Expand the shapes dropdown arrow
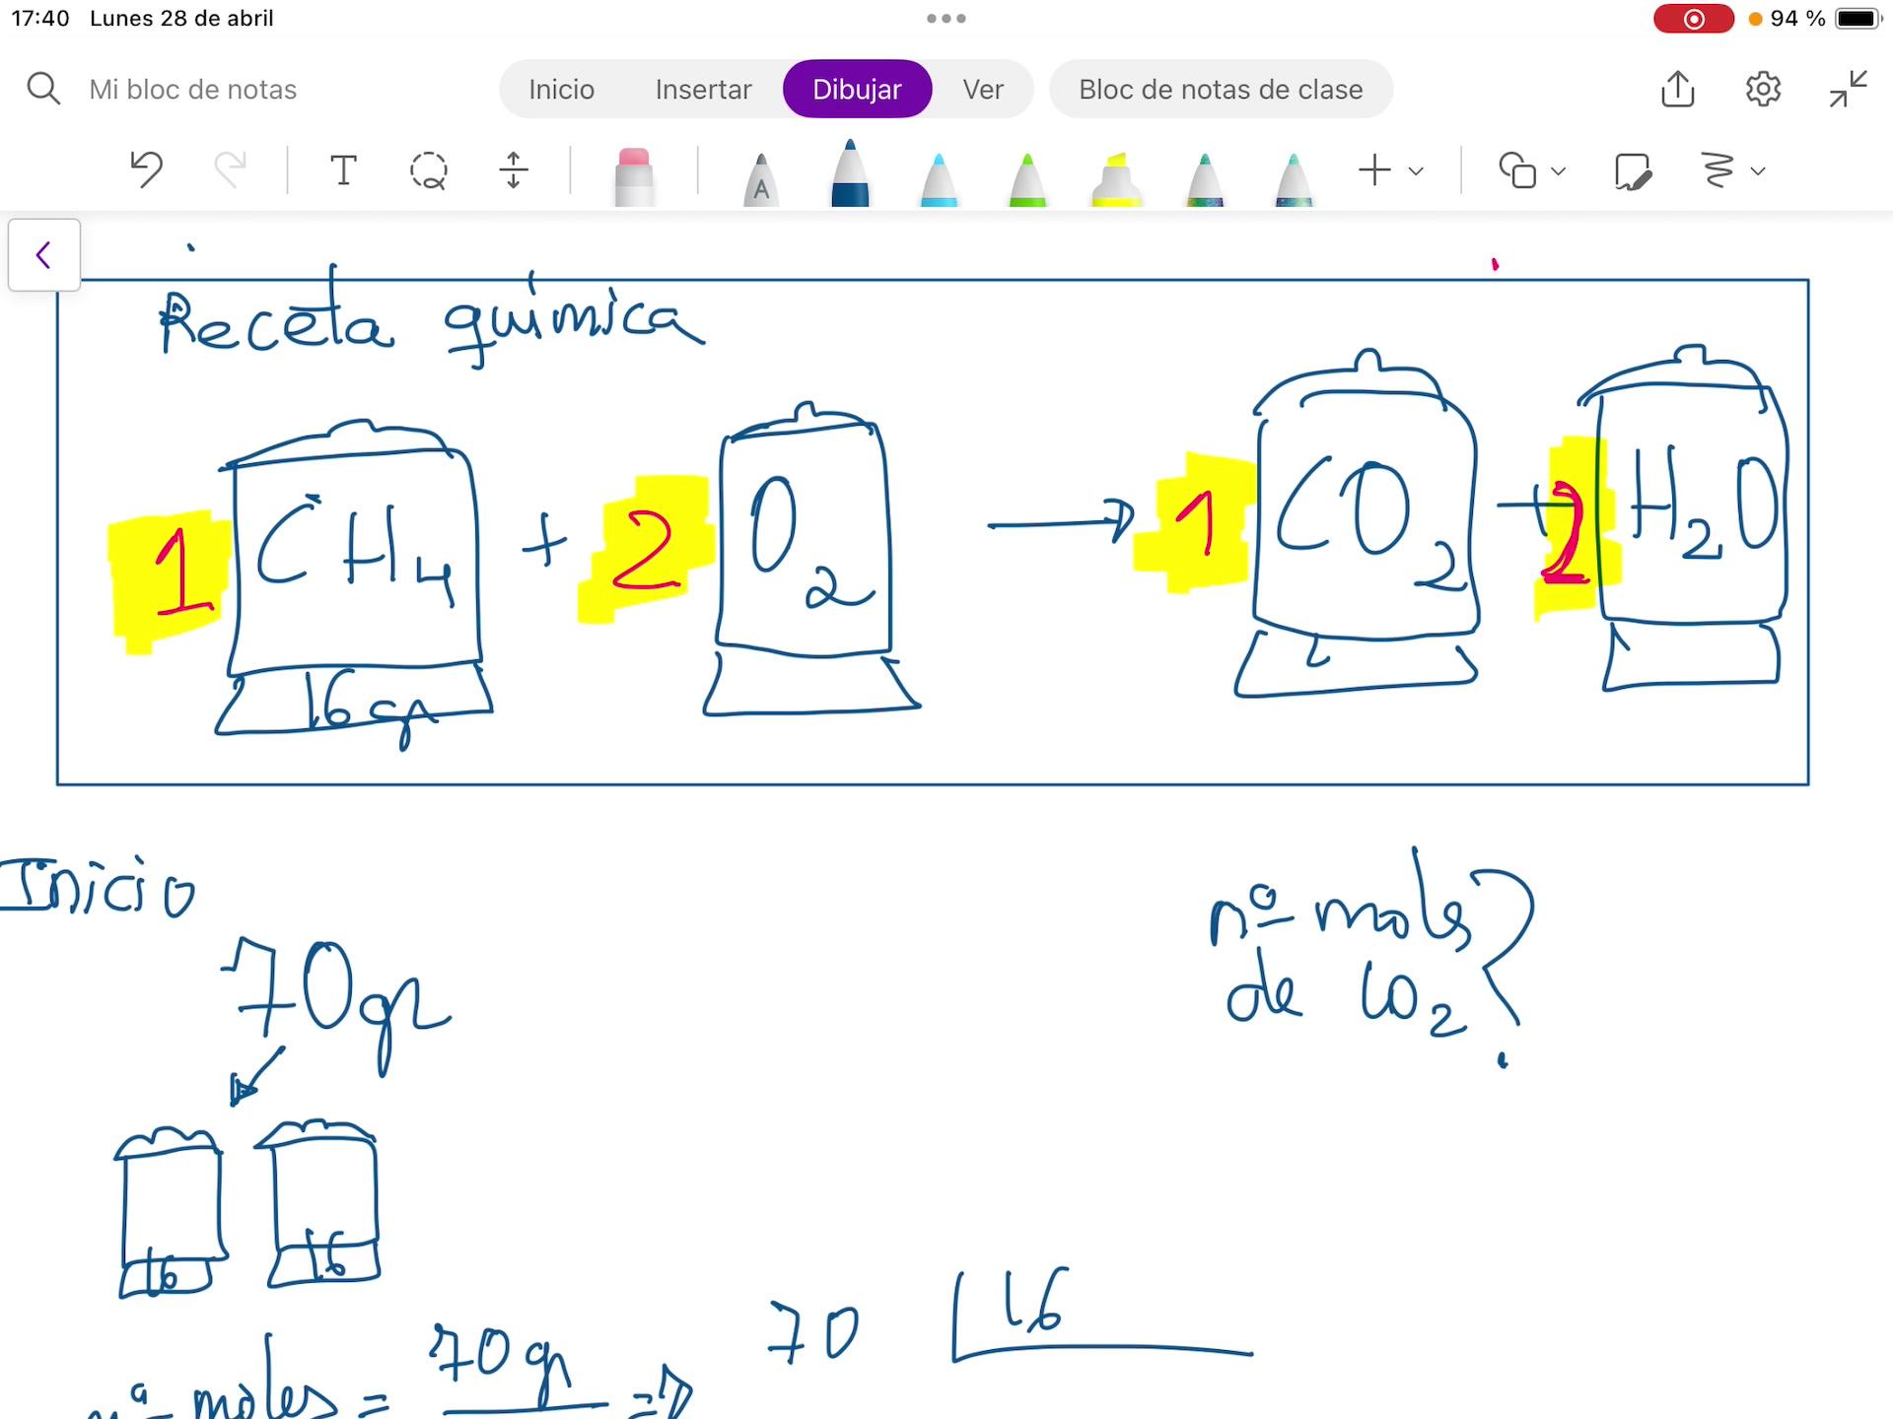1893x1419 pixels. (1558, 170)
